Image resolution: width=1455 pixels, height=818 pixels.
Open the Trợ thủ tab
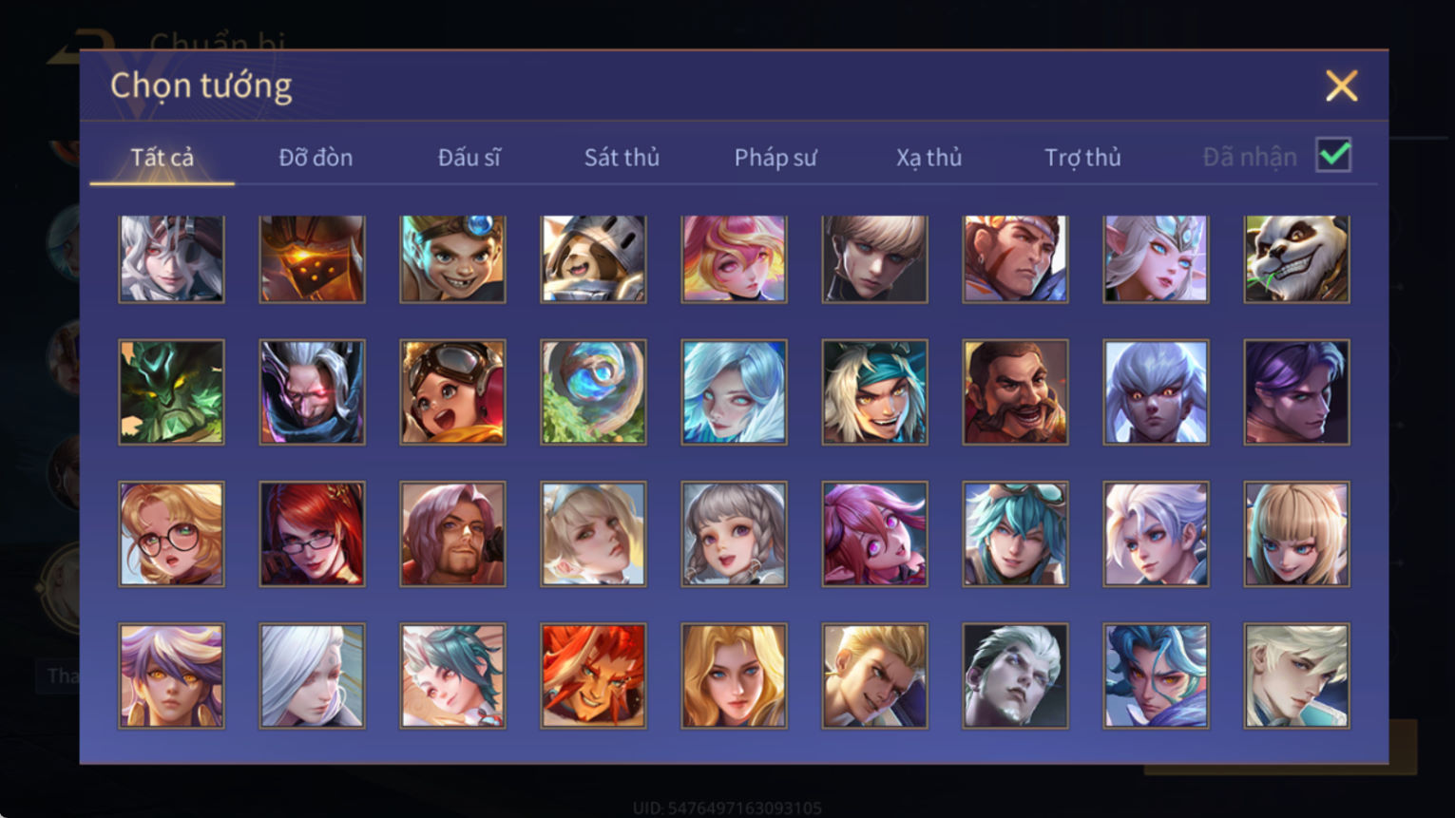1082,158
